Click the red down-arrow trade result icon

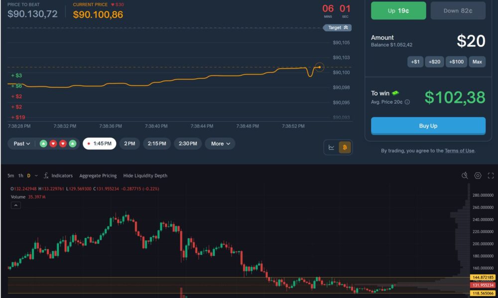[52, 144]
